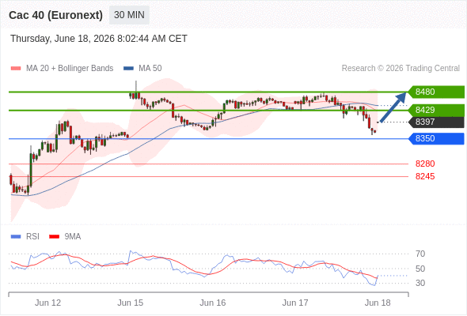Click the 9MA red legend swatch
467x316 pixels.
[x=54, y=237]
